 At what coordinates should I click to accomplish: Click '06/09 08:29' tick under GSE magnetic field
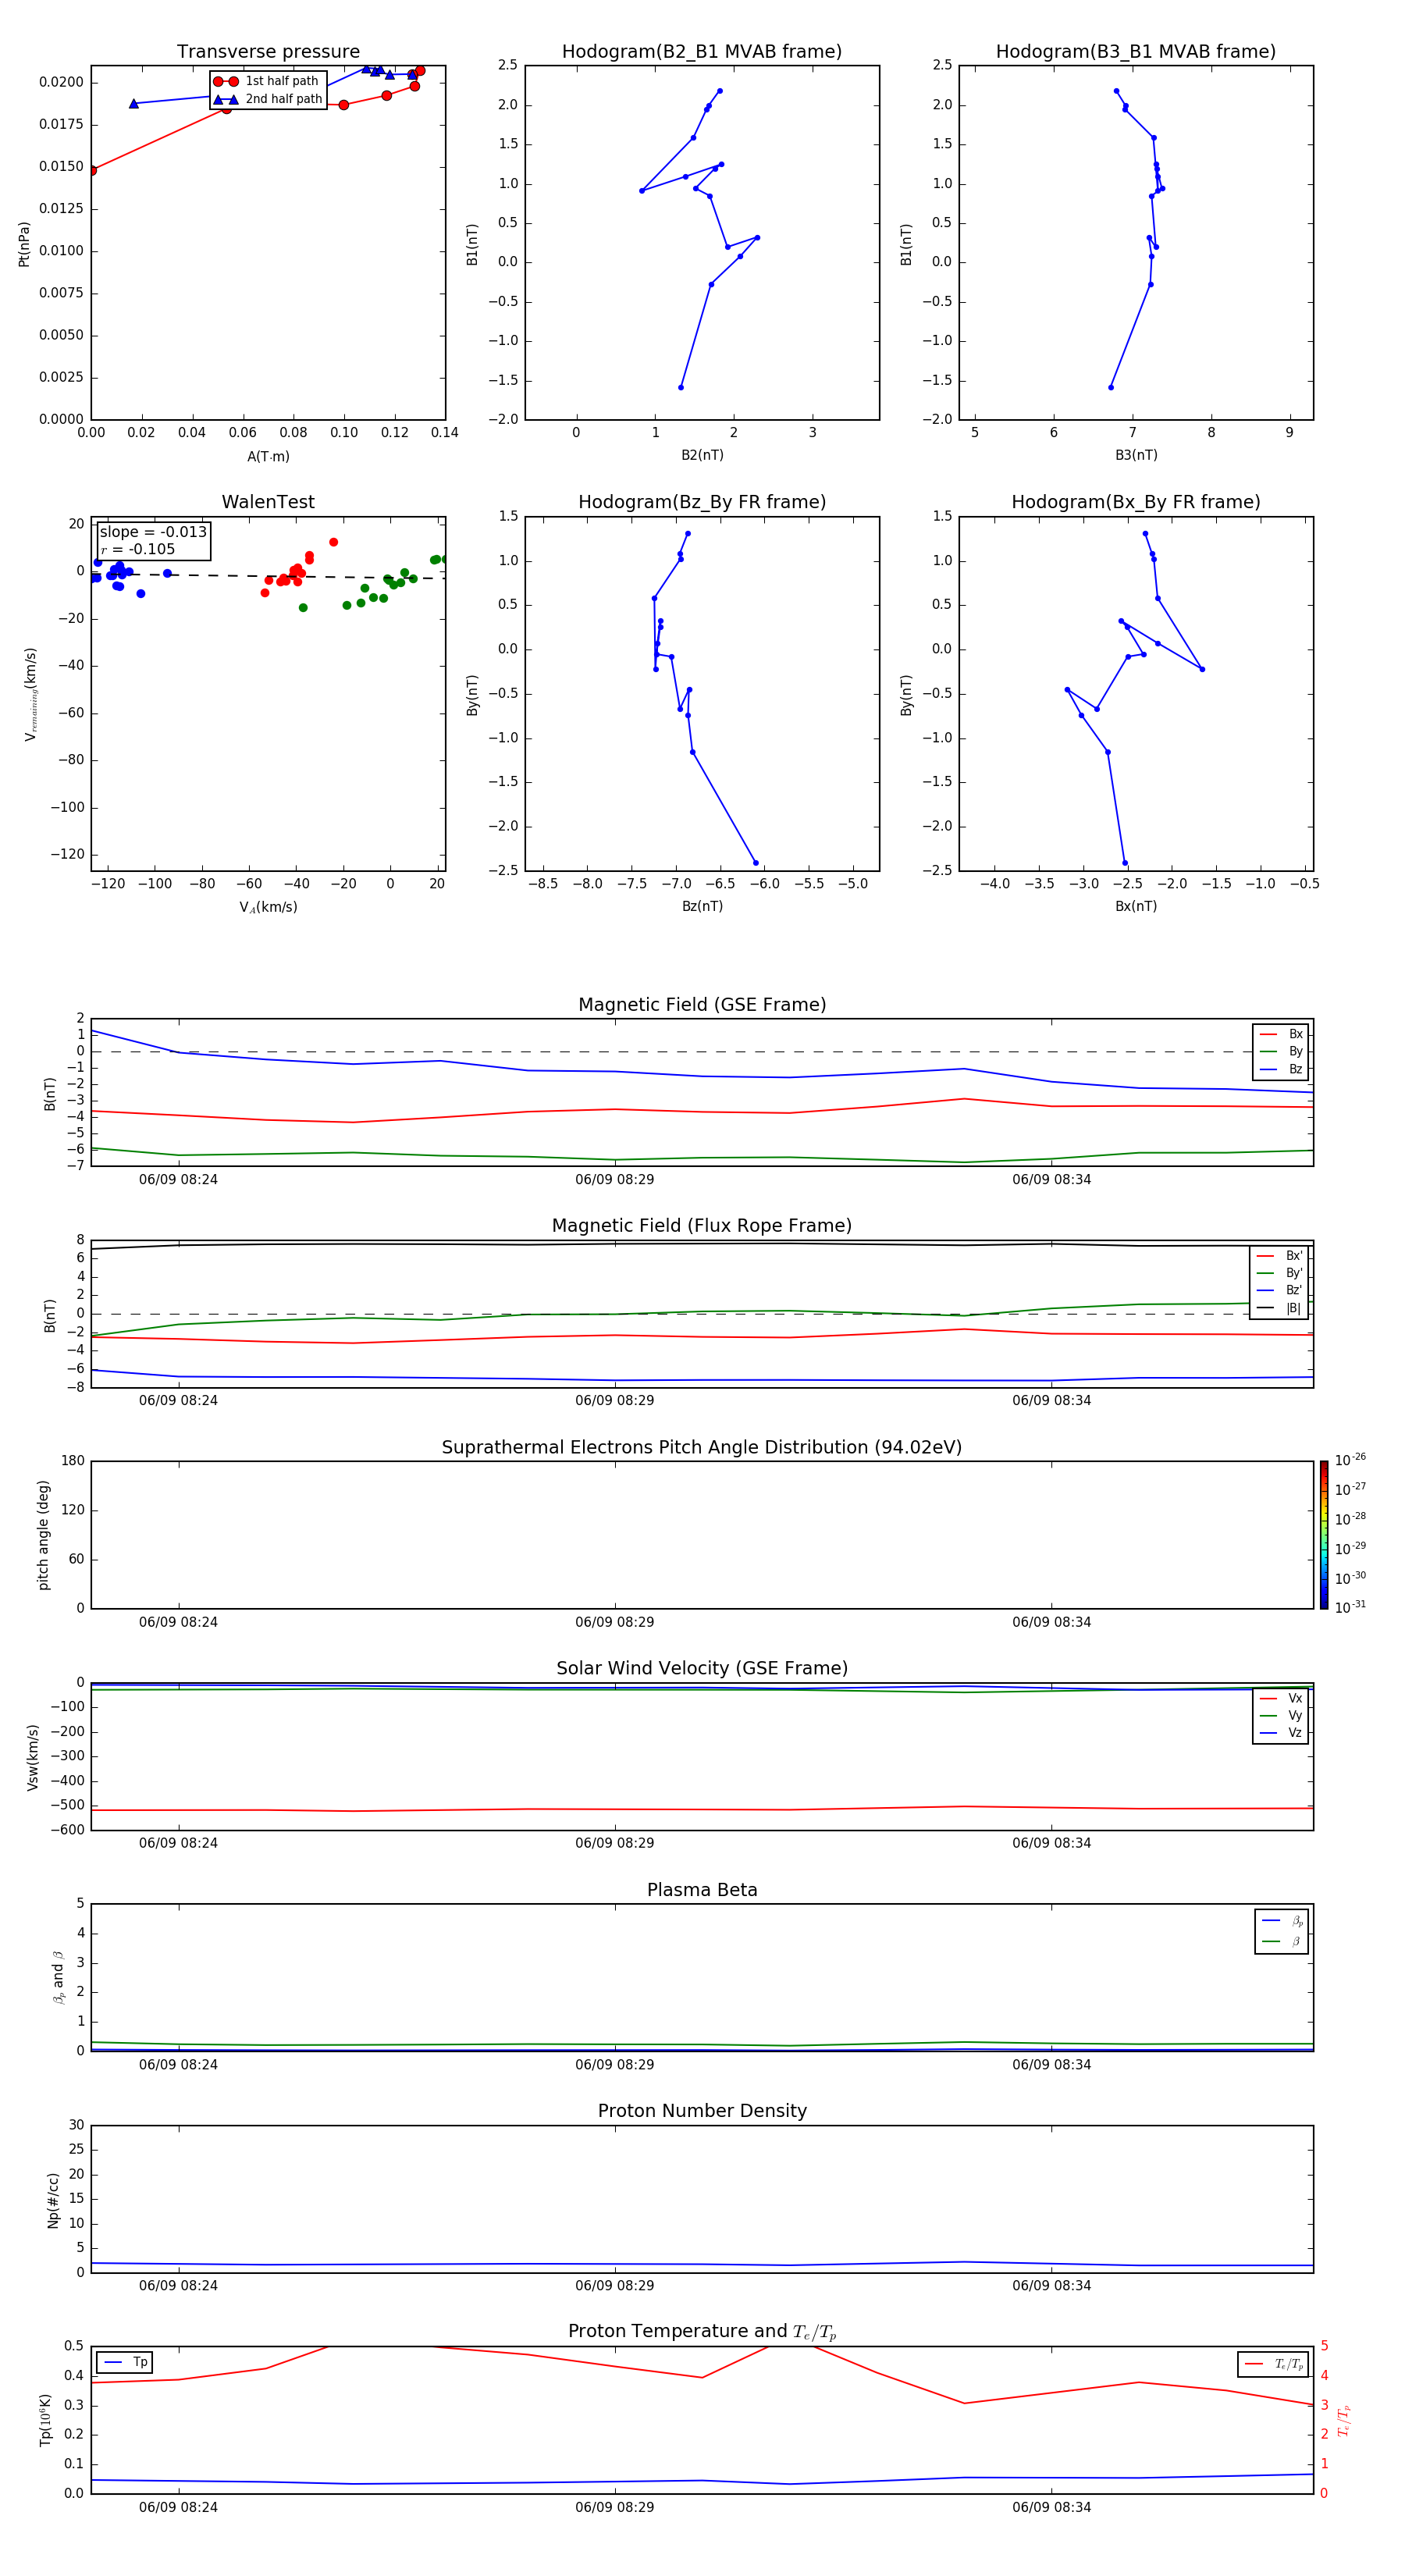[x=614, y=1180]
